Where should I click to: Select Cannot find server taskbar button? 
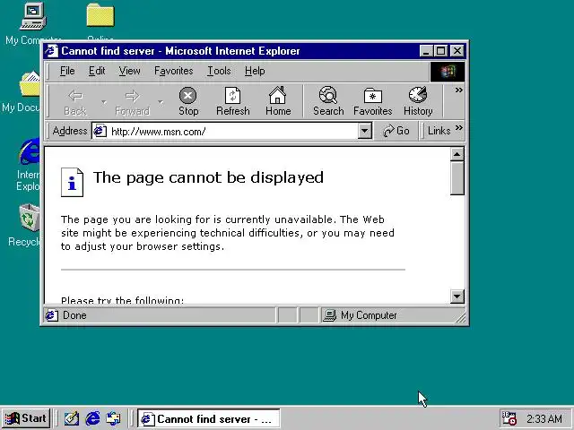tap(209, 418)
